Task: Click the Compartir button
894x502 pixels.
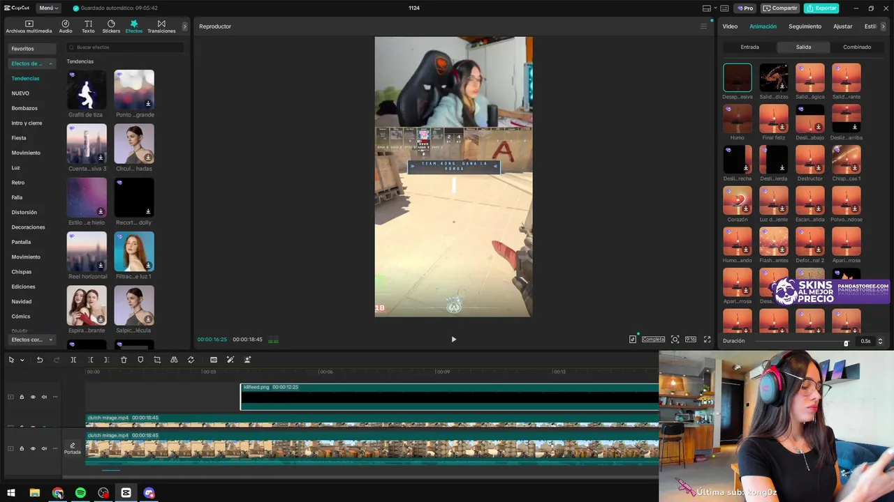Action: [780, 8]
